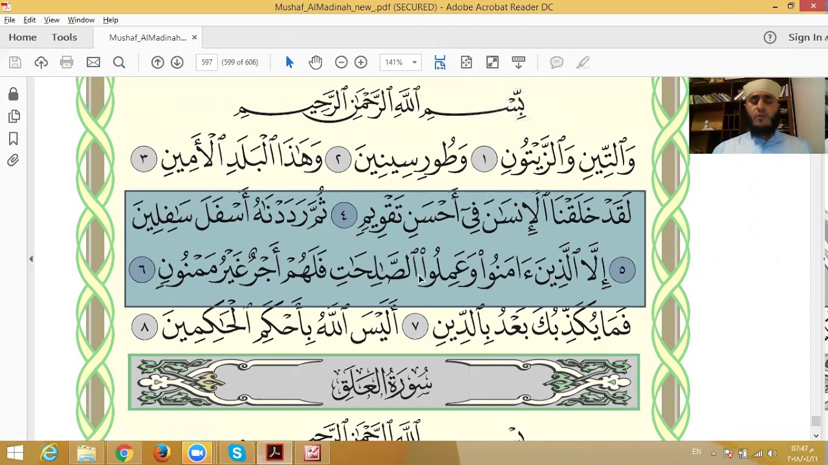The image size is (828, 465).
Task: Open the Edit menu
Action: pos(30,20)
